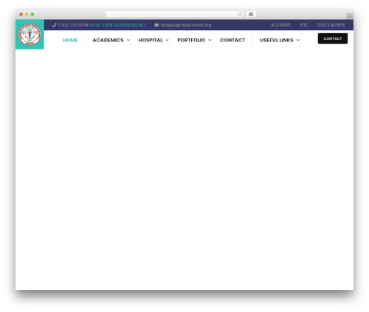Open the Home menu item
Image resolution: width=369 pixels, height=312 pixels.
(x=70, y=40)
